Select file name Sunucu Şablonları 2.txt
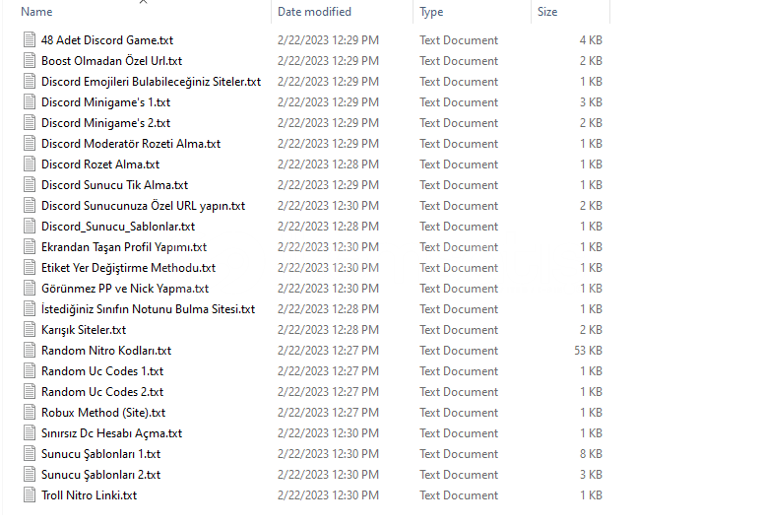This screenshot has width=763, height=526. click(x=100, y=475)
